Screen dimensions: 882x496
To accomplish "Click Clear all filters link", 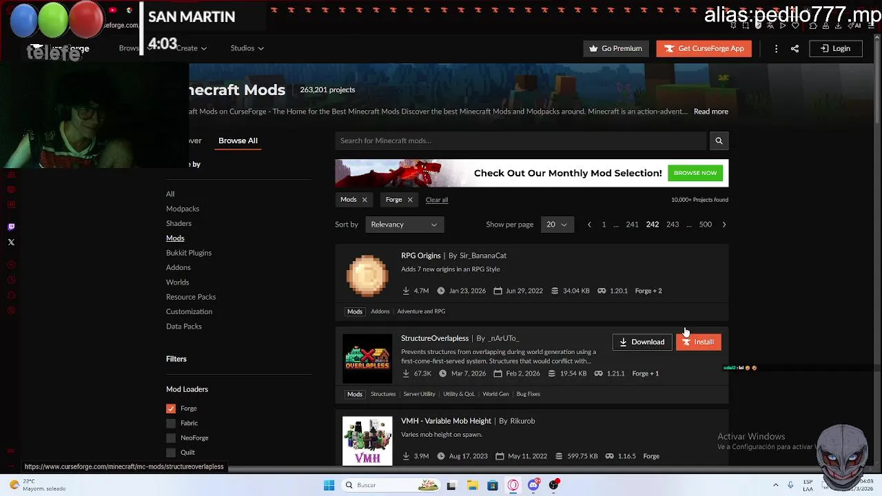I will tap(437, 200).
